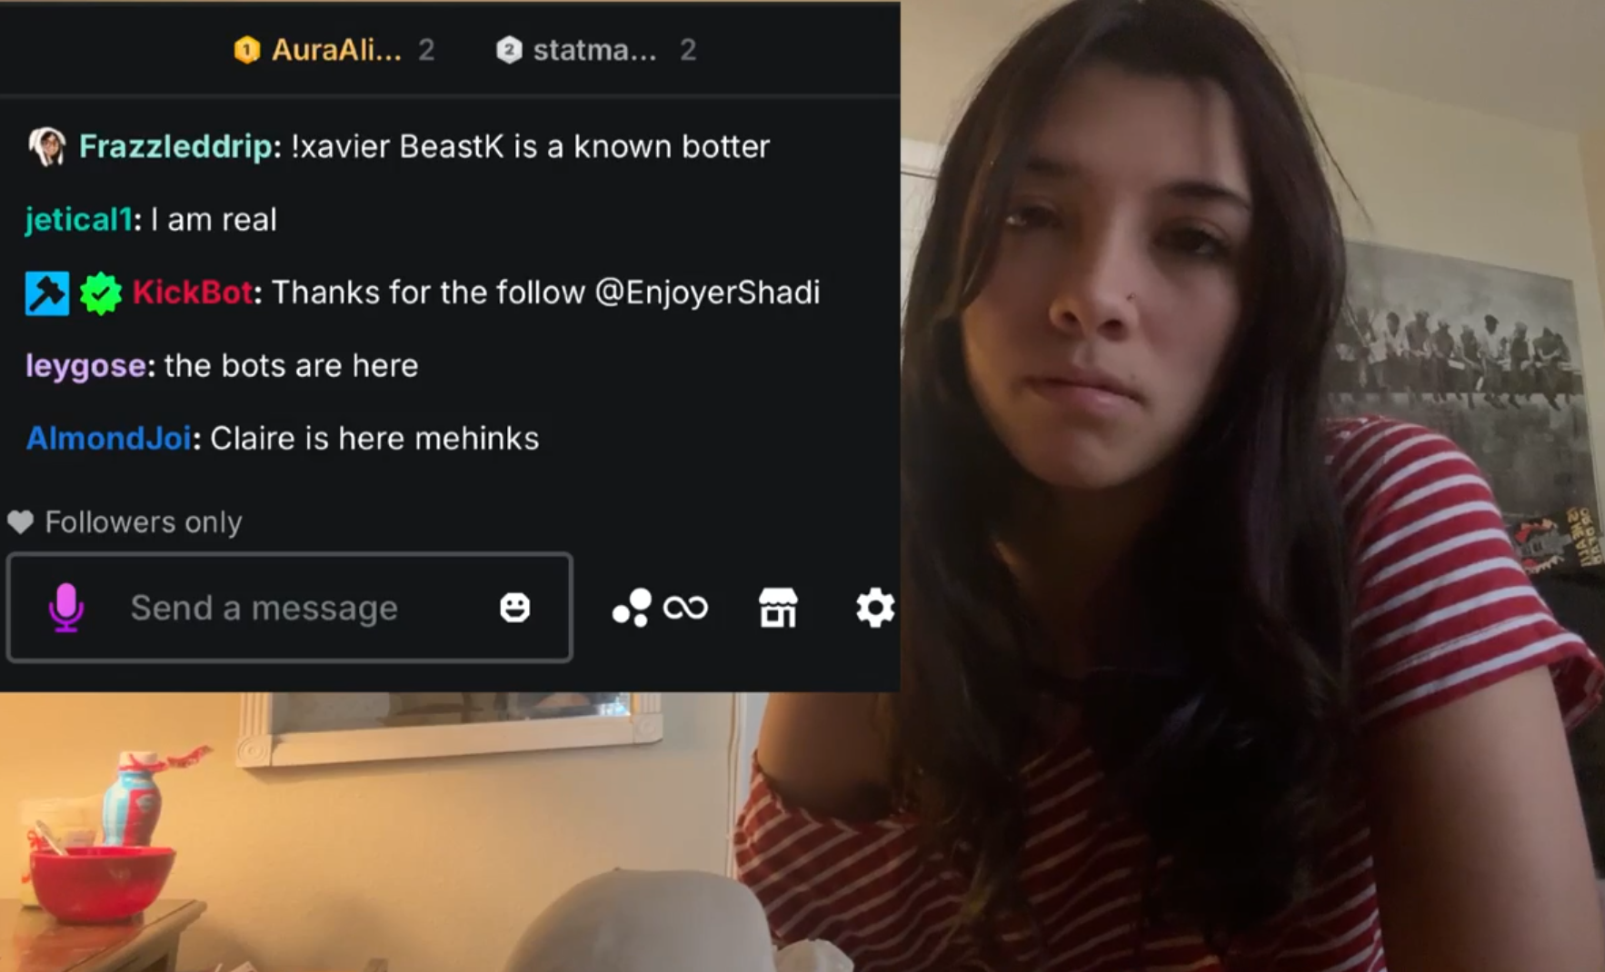Image resolution: width=1605 pixels, height=972 pixels.
Task: Click the purple microphone icon
Action: [65, 607]
